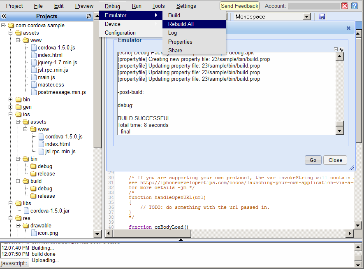The width and height of the screenshot is (364, 269).
Task: Click Projects tree scroll down arrow
Action: (x=97, y=234)
